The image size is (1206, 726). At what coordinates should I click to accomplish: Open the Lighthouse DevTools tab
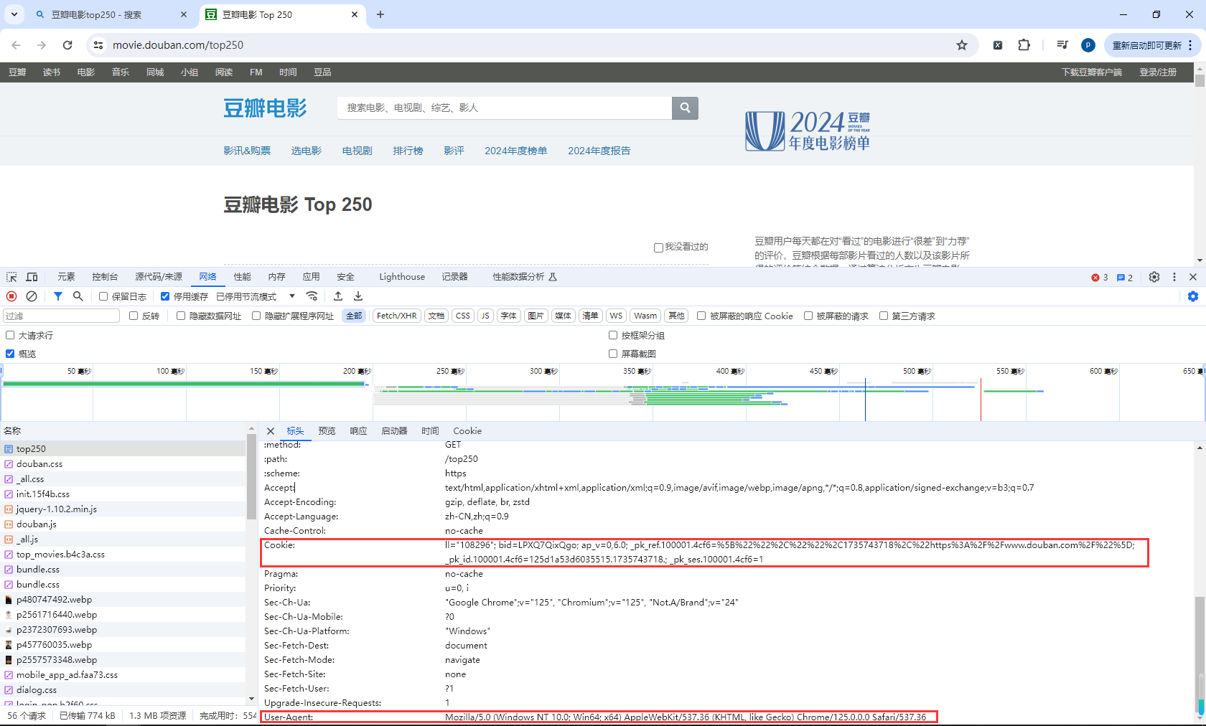click(402, 277)
